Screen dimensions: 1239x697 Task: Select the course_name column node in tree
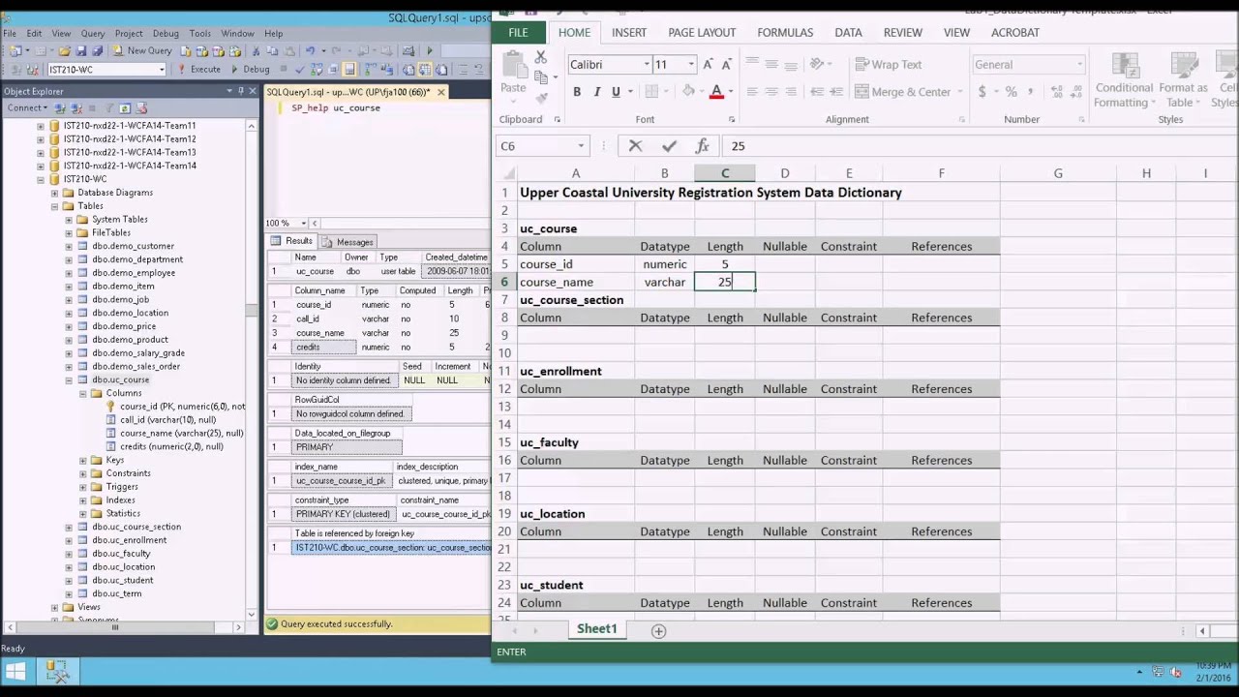(x=181, y=434)
